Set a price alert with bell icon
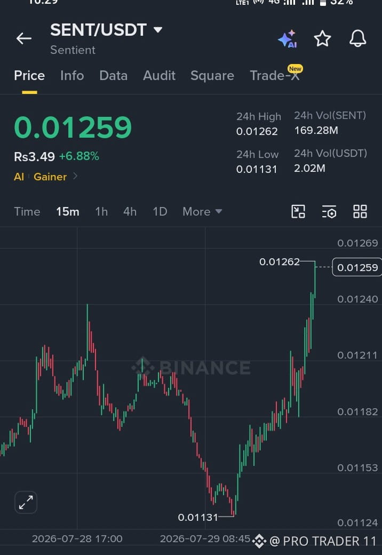 [x=357, y=38]
